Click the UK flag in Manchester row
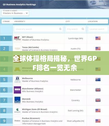The height and width of the screenshot is (126, 109). pos(98,90)
